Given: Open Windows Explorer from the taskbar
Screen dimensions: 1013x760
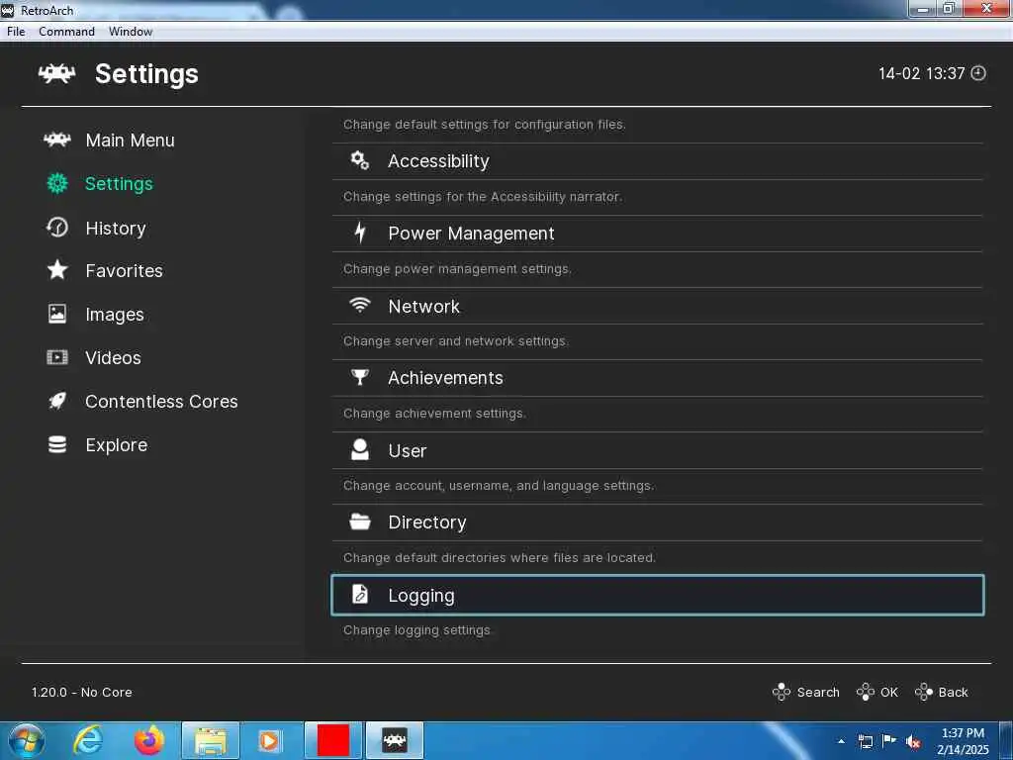Looking at the screenshot, I should point(211,740).
